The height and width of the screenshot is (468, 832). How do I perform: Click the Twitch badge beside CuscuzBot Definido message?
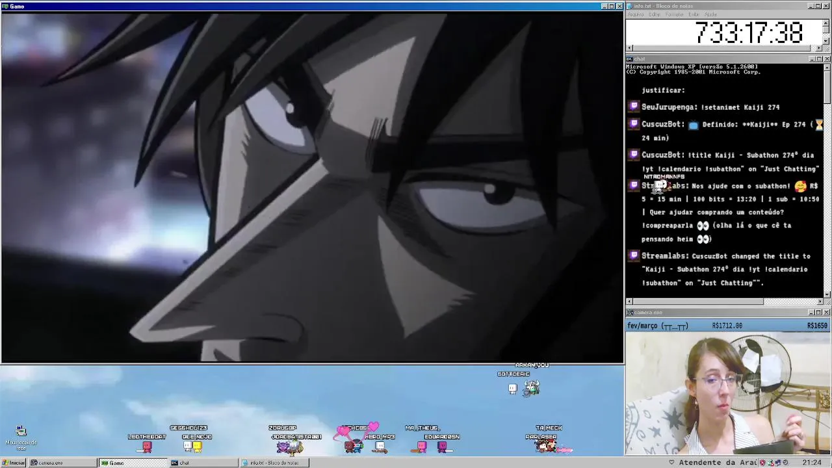[x=634, y=123]
